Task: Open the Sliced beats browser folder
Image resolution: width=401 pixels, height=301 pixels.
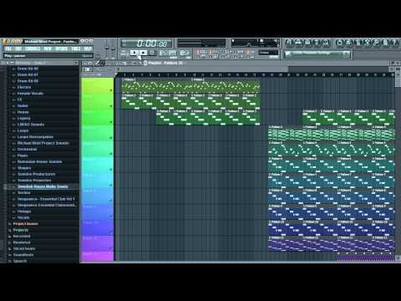Action: (24, 248)
